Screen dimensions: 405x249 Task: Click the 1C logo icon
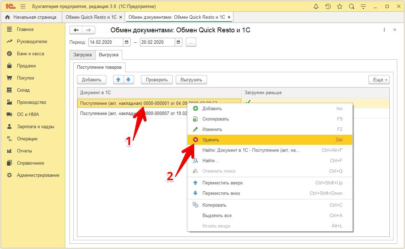[x=10, y=7]
